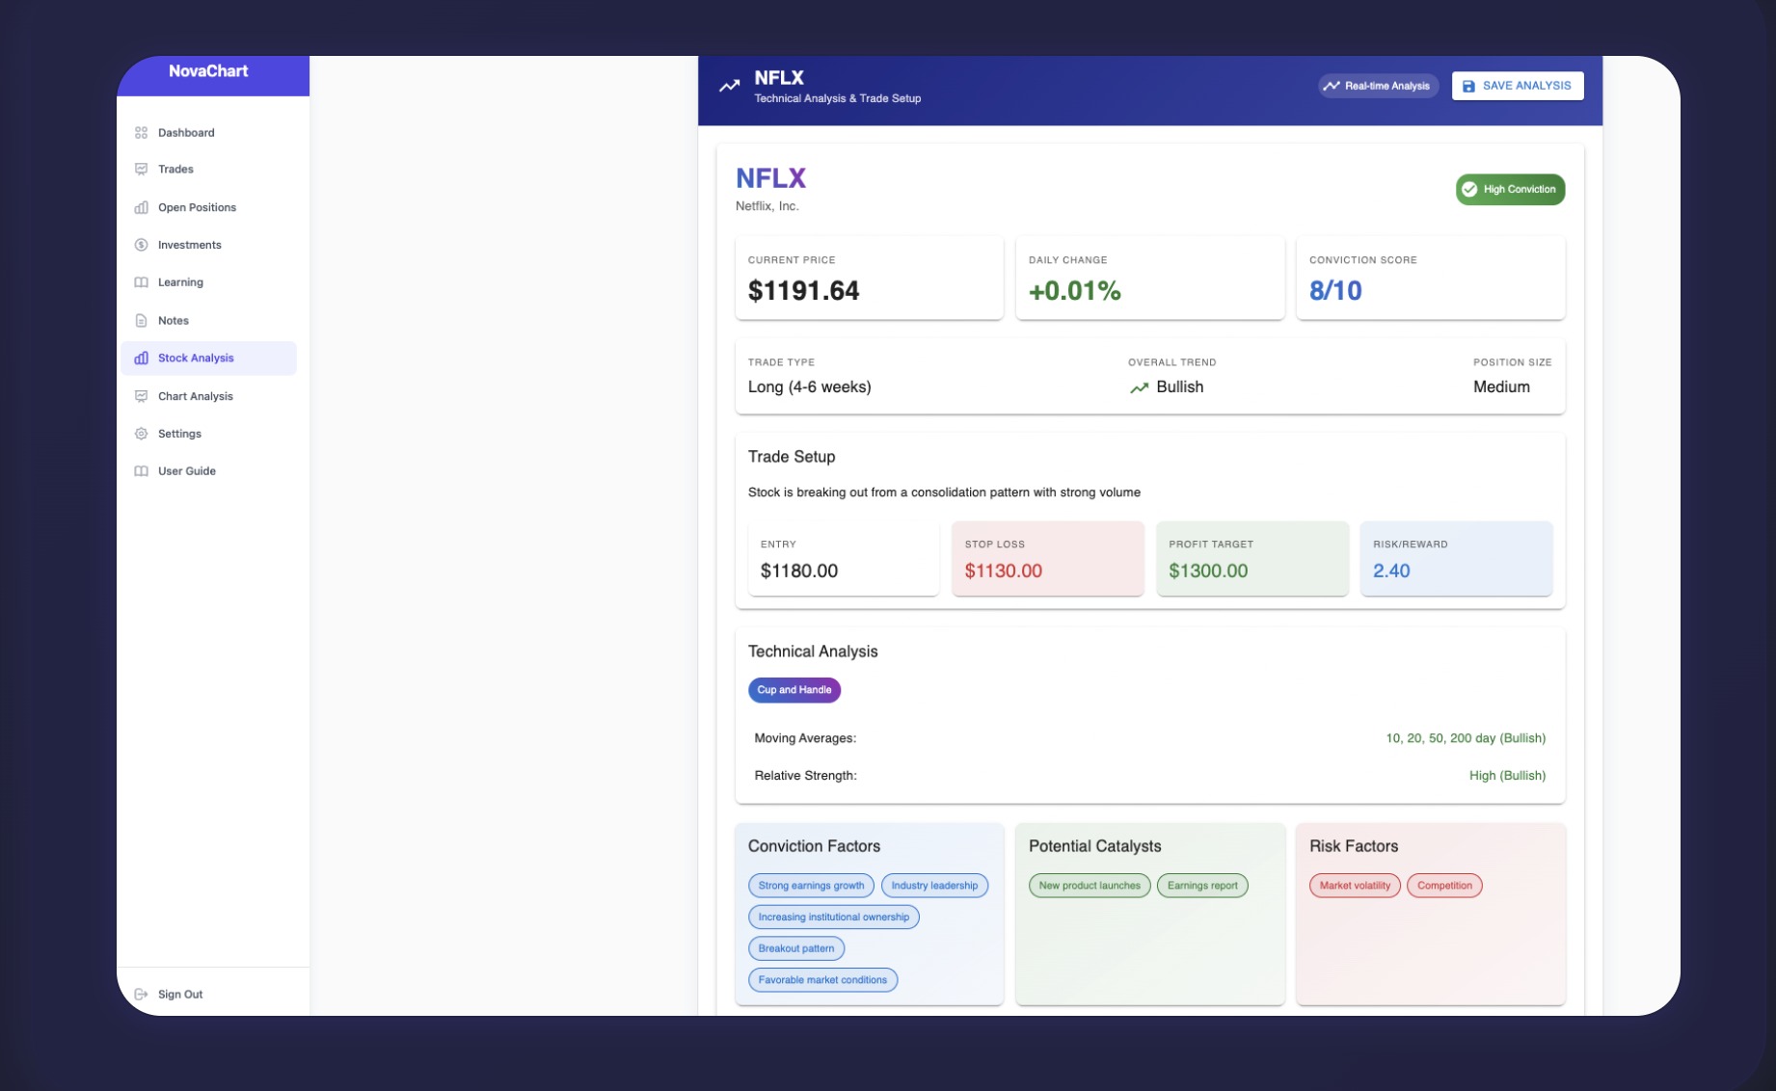Click the Notes document icon
The width and height of the screenshot is (1776, 1091).
click(x=141, y=320)
